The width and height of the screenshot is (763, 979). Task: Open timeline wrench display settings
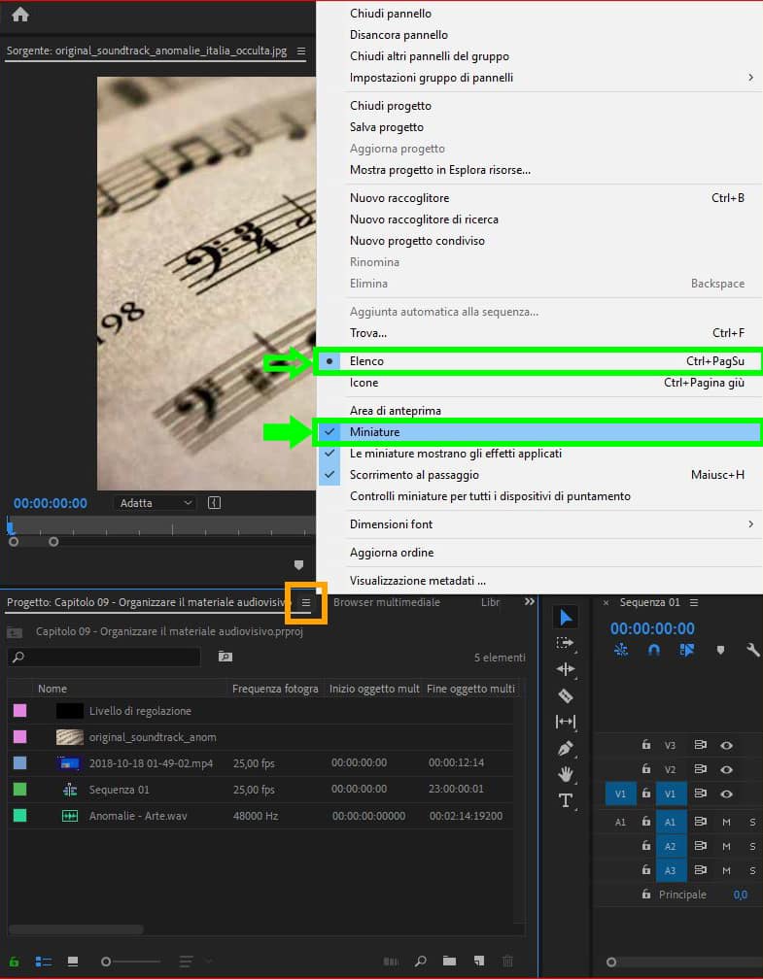click(752, 650)
